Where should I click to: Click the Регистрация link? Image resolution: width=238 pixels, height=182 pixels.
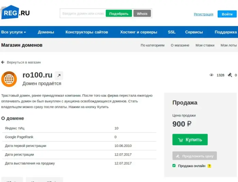pos(204,14)
